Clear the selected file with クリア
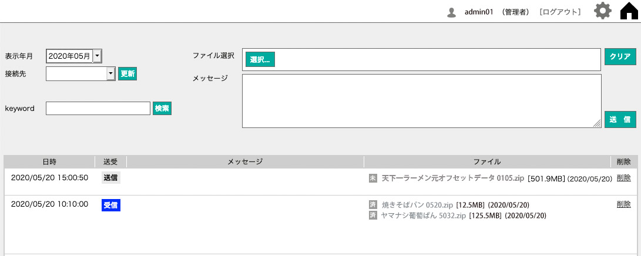 [620, 57]
